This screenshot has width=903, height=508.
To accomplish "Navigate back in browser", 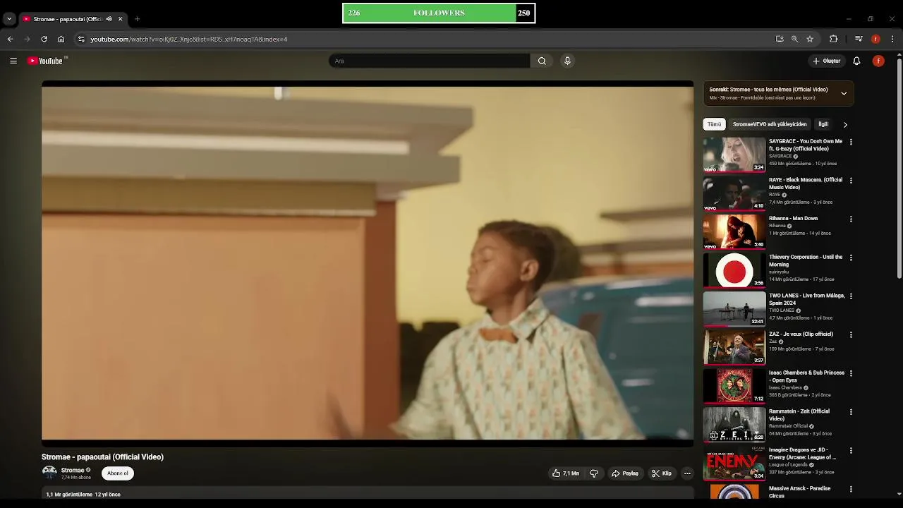I will (x=10, y=39).
